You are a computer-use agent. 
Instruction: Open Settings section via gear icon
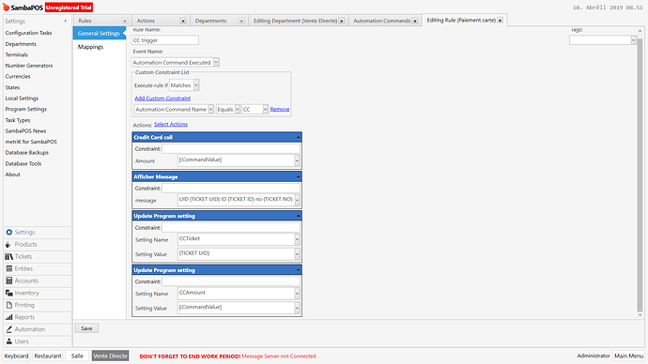pos(9,233)
